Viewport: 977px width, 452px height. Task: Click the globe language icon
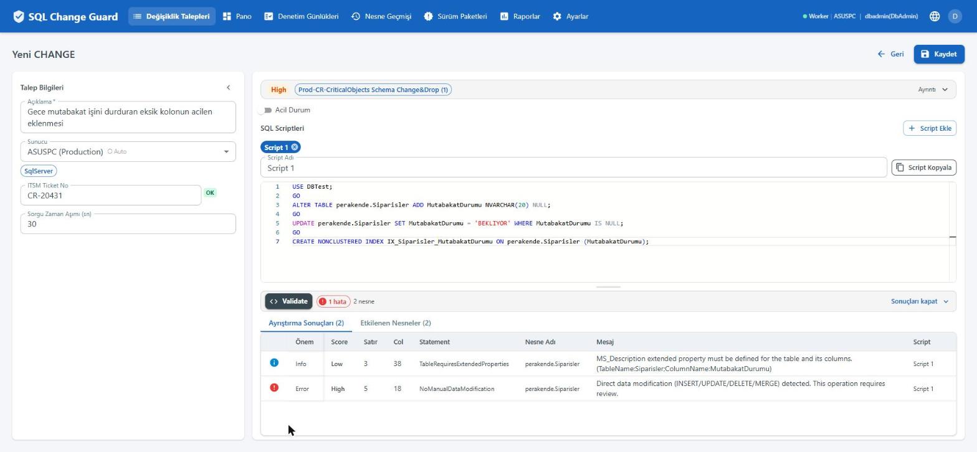[x=935, y=16]
